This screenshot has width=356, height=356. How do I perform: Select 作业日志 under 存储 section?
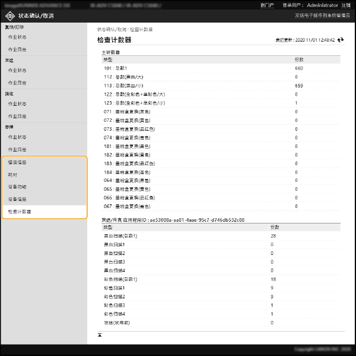click(17, 149)
